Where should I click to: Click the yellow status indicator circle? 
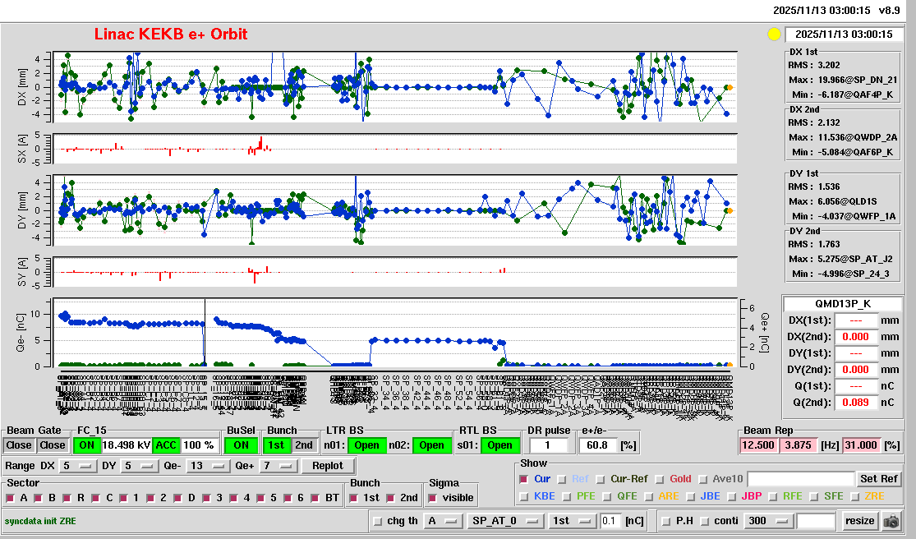point(773,35)
